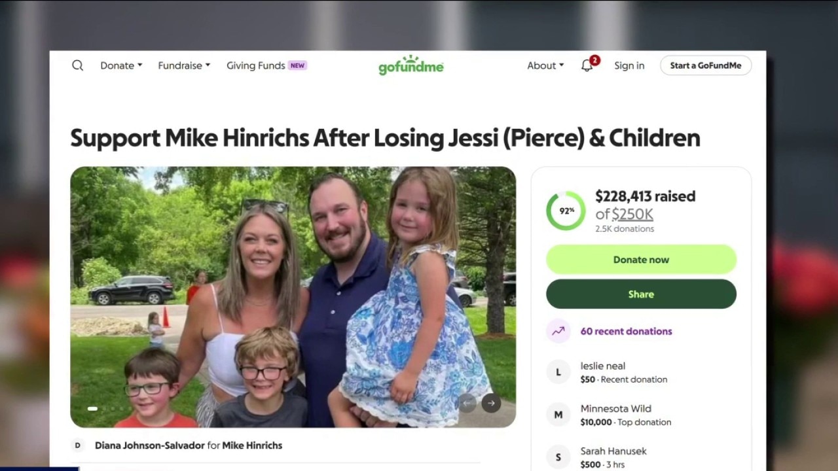Viewport: 838px width, 471px height.
Task: Click the Donate now button
Action: tap(641, 260)
